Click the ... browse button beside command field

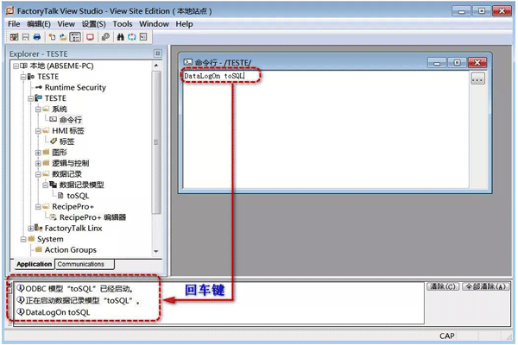click(477, 78)
